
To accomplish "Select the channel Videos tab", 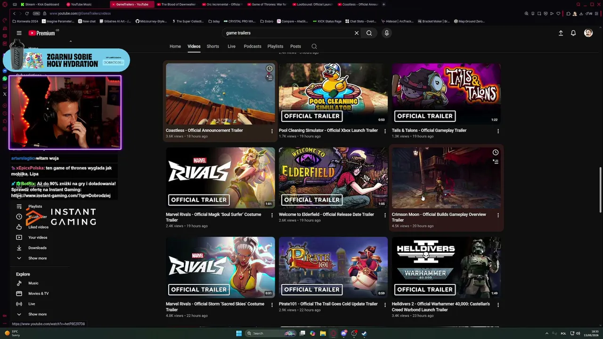I will [194, 46].
